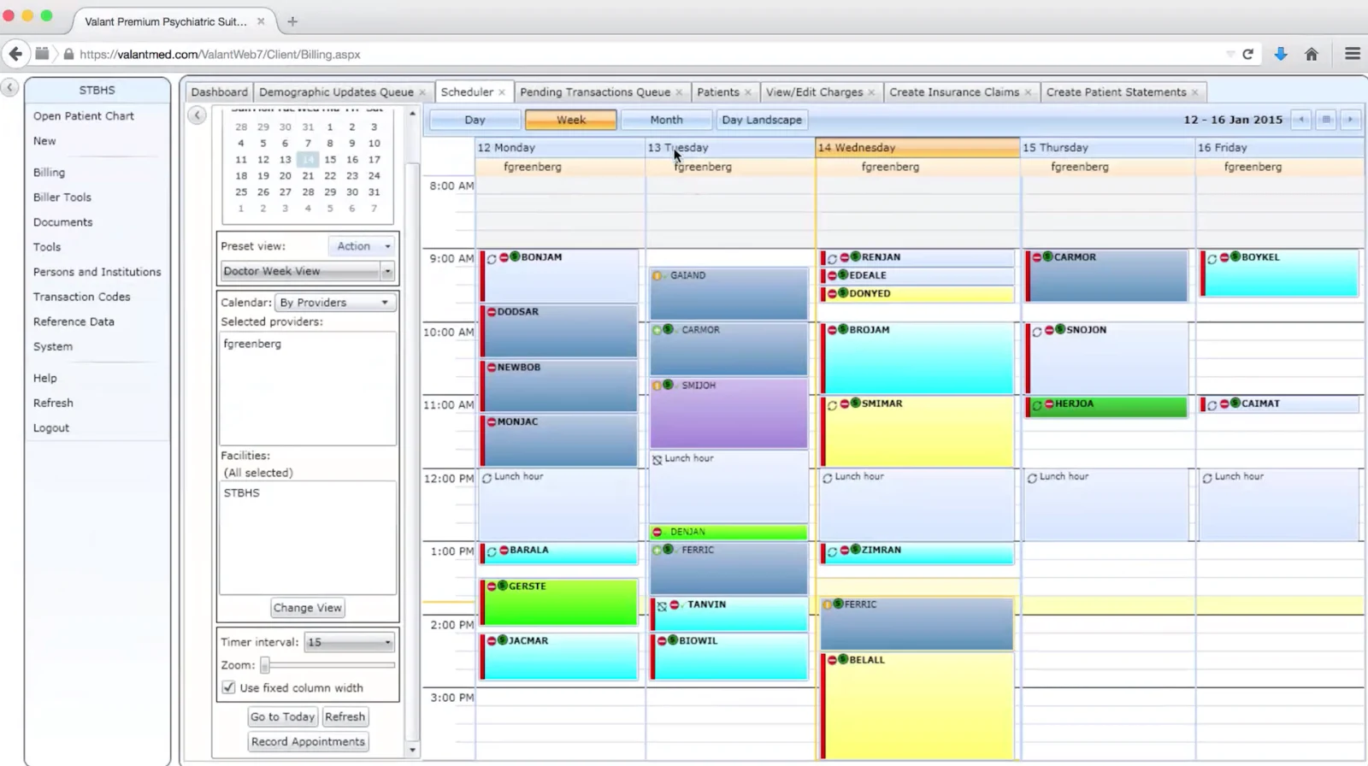Switch the scheduler to Day view
The height and width of the screenshot is (766, 1368).
point(475,120)
